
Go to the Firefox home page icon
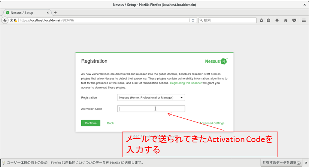coord(285,20)
